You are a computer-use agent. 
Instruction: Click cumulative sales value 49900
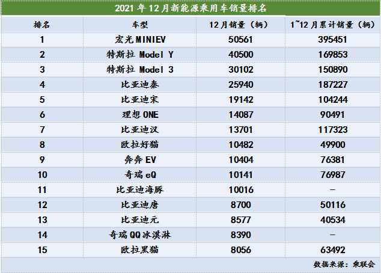pos(333,145)
